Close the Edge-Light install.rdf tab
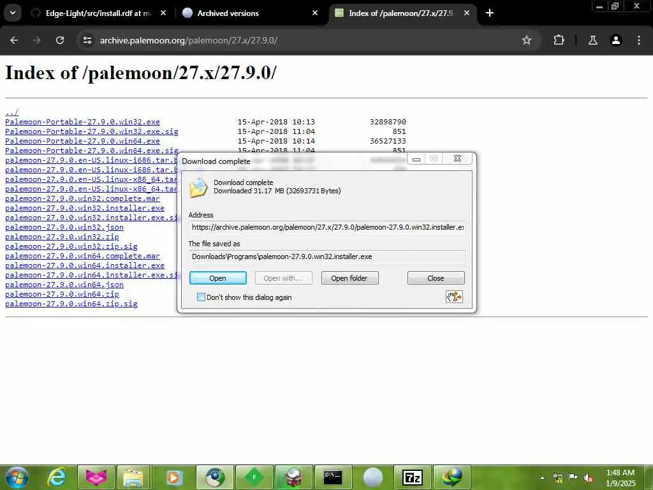 click(x=163, y=13)
